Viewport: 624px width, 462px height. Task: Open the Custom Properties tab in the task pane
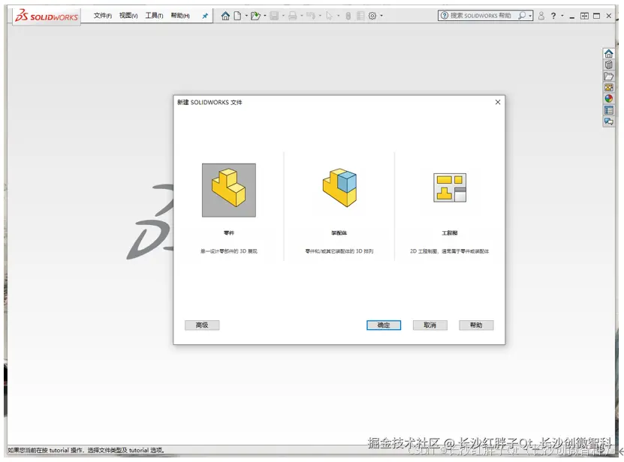[608, 110]
